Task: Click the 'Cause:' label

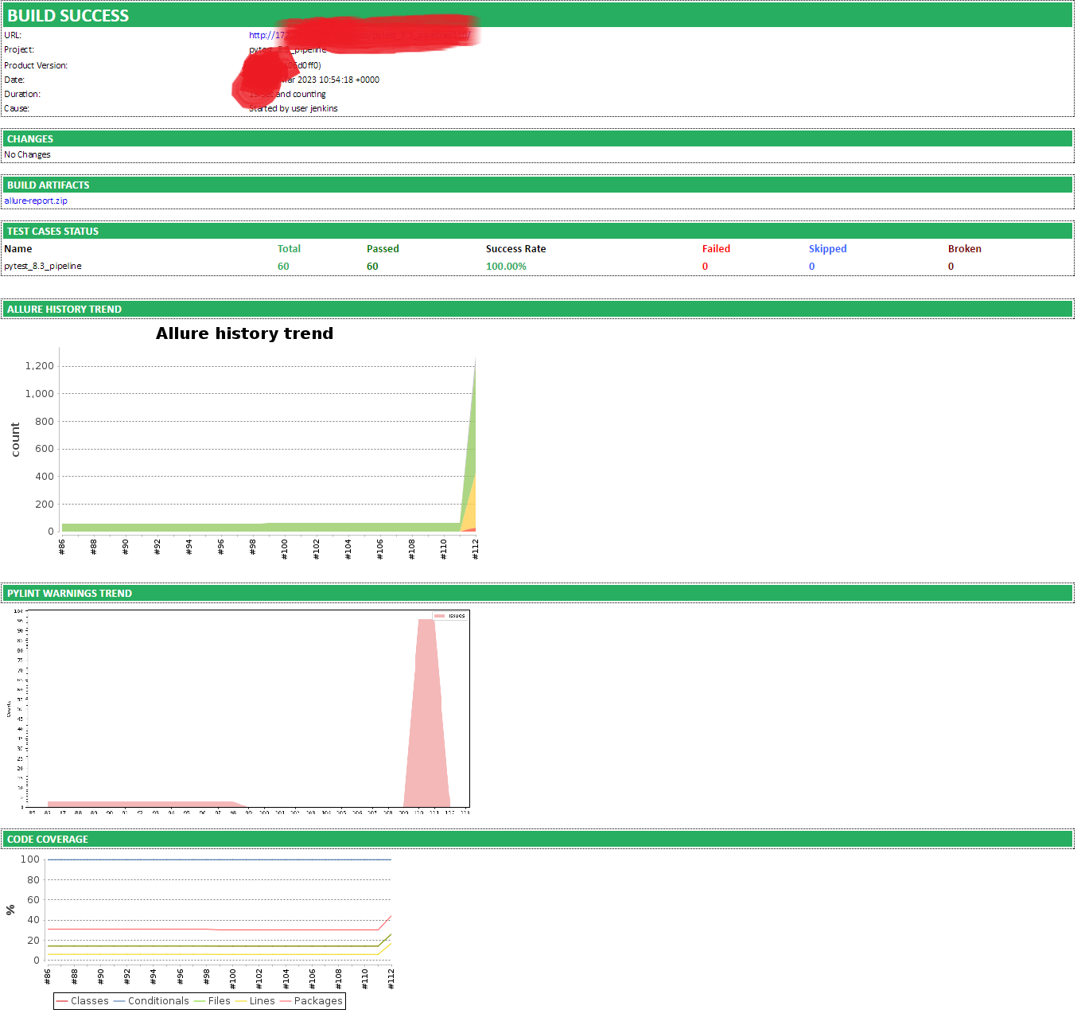Action: [17, 108]
